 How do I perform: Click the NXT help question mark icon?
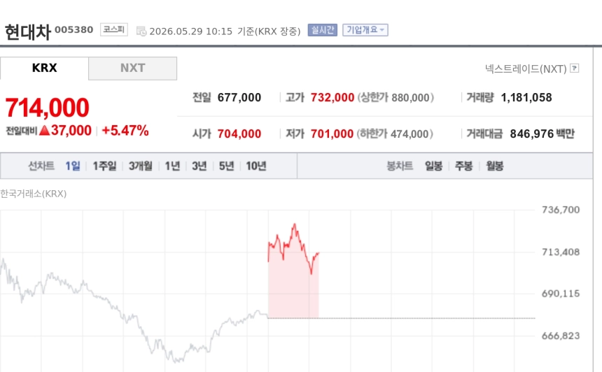(x=575, y=69)
